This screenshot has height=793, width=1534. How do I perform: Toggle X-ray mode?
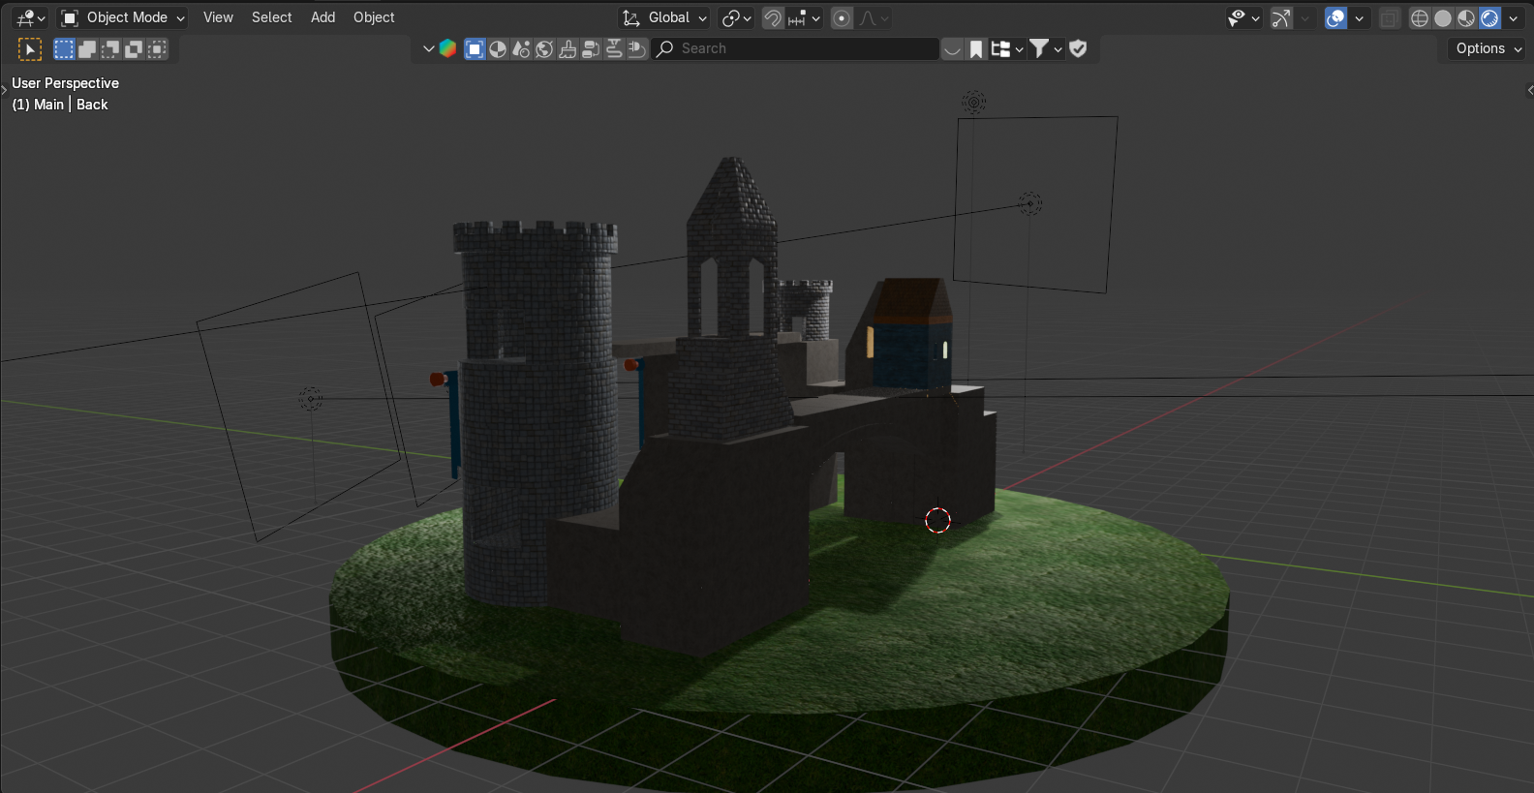pos(1390,17)
